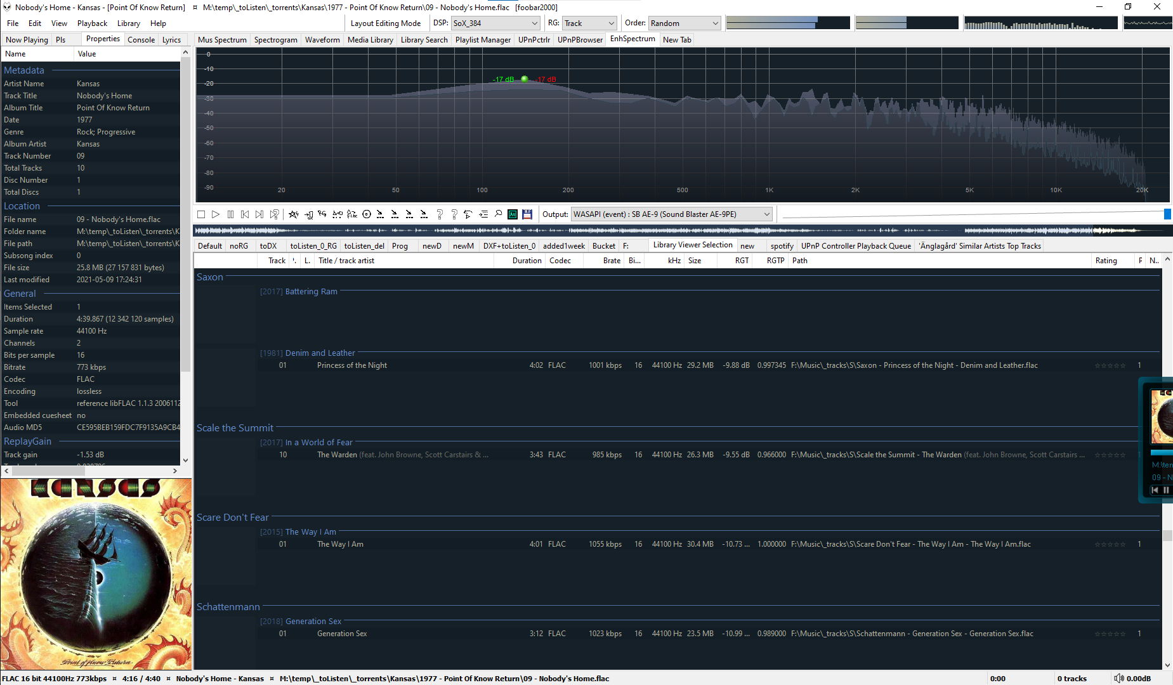Screen dimensions: 1173x685
Task: Click the random playback button with the question mark
Action: pyautogui.click(x=274, y=214)
